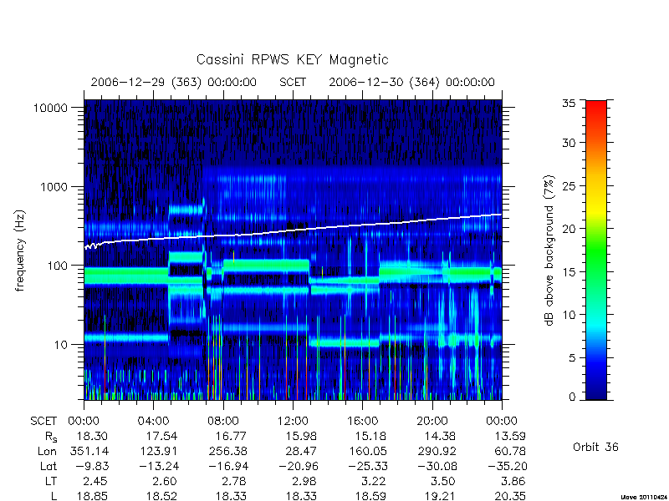This screenshot has width=669, height=501.
Task: Click the plot title Cassini RPWS KEY Magnetic
Action: coord(292,59)
